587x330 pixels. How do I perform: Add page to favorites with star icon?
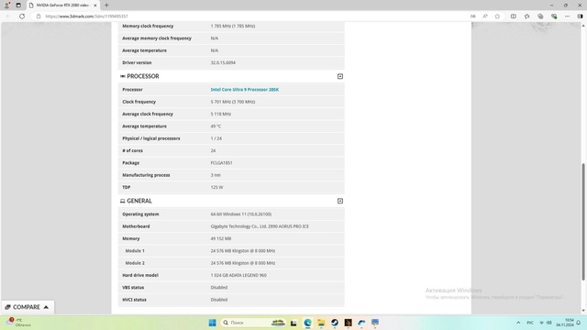coord(497,16)
